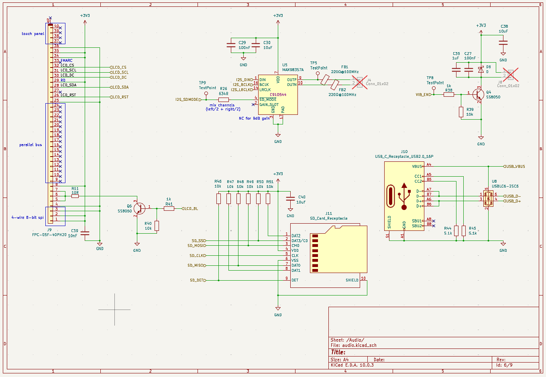This screenshot has width=546, height=377.
Task: Select ferrite bead FB1 symbol
Action: (325, 80)
